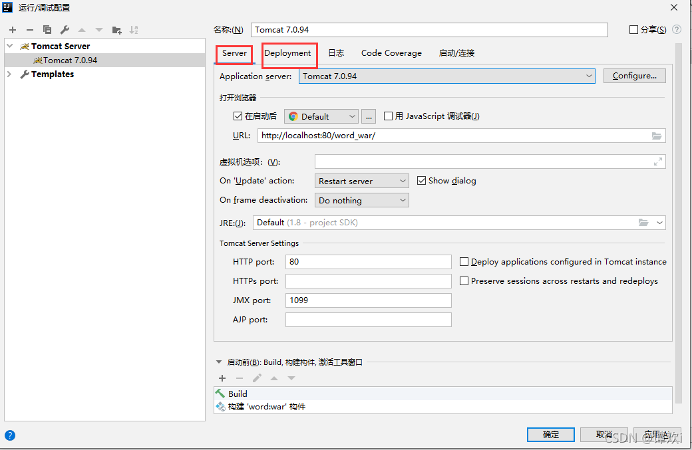Select Templates item in tree

53,74
